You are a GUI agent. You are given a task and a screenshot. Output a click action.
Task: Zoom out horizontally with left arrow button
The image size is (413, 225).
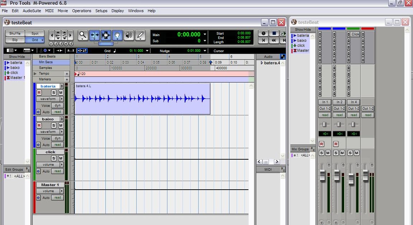pos(52,35)
